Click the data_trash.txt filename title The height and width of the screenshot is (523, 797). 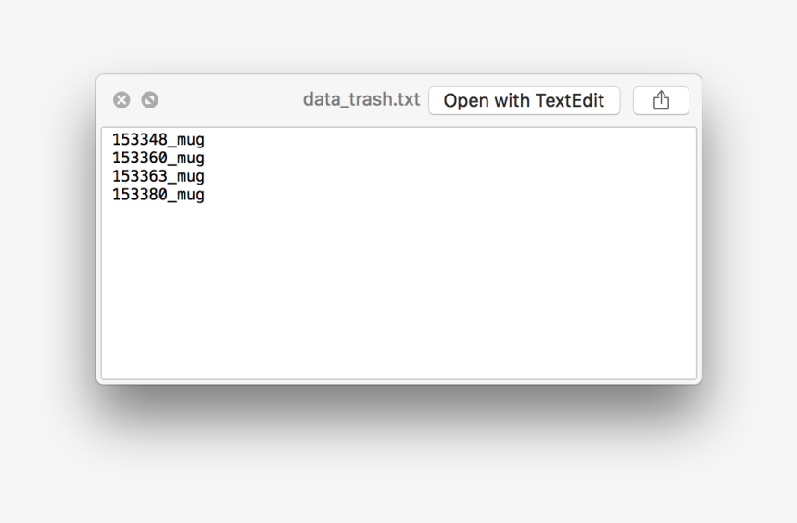pos(361,99)
